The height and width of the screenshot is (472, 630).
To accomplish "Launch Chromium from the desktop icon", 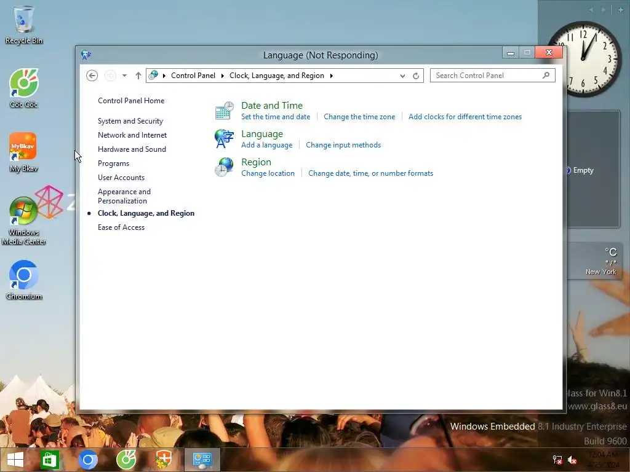I will click(24, 280).
